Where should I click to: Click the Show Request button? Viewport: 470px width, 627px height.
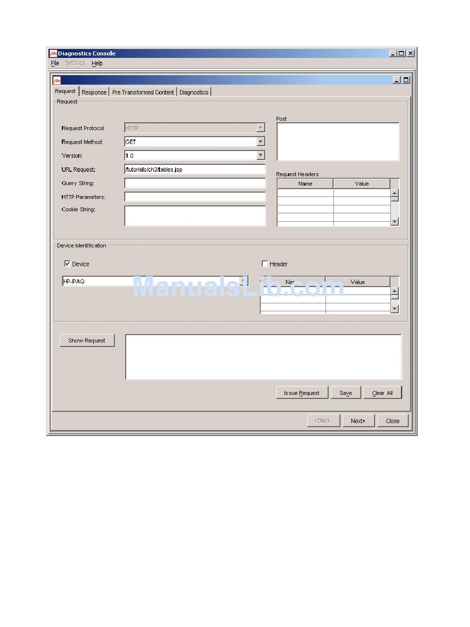[x=87, y=340]
